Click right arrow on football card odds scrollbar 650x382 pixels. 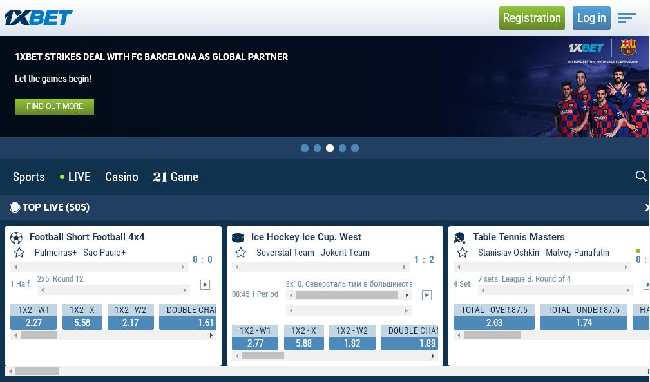pos(211,335)
